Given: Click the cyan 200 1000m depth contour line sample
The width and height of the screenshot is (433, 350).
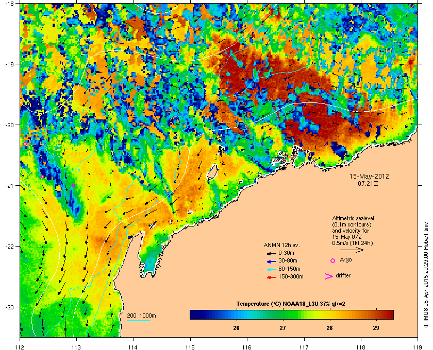Looking at the screenshot, I should pyautogui.click(x=138, y=320).
